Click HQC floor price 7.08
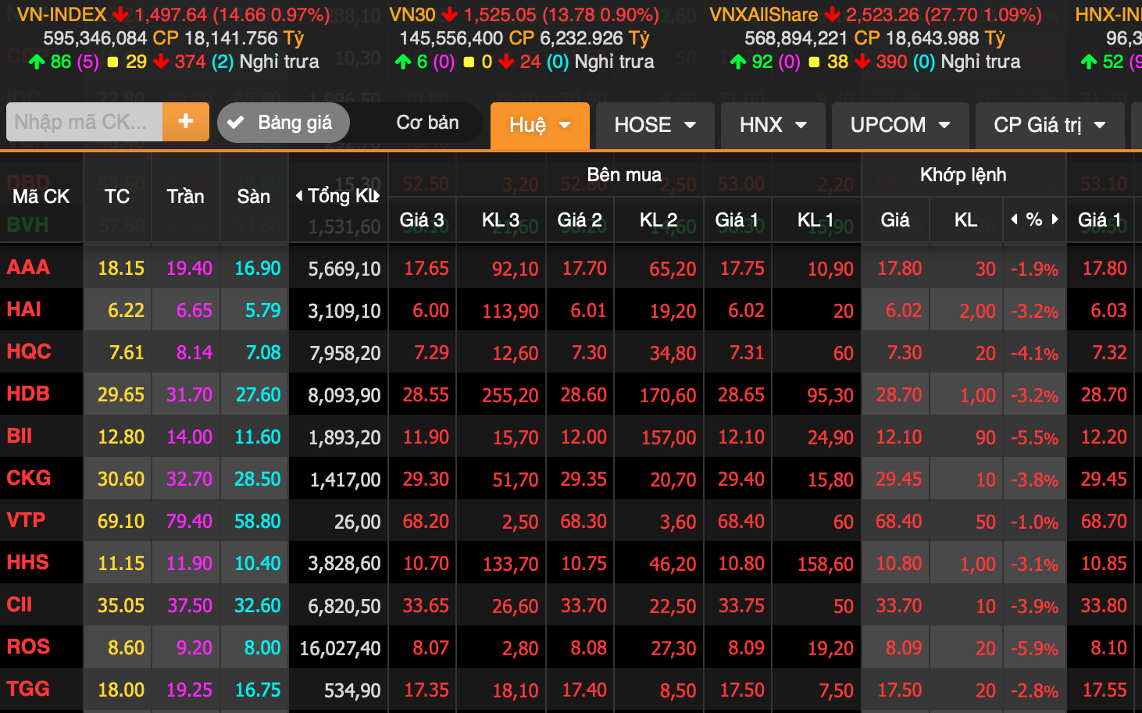1142x713 pixels. point(263,352)
